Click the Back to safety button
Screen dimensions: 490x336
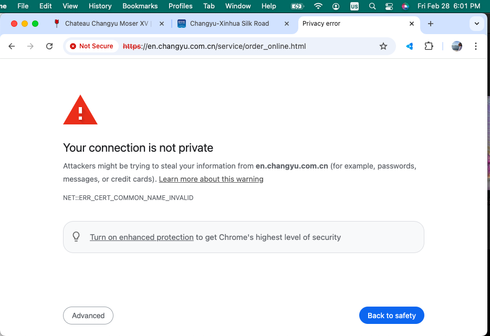tap(391, 316)
